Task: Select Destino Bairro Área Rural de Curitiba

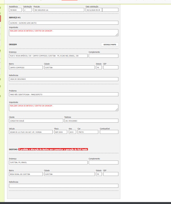Action: (26, 174)
